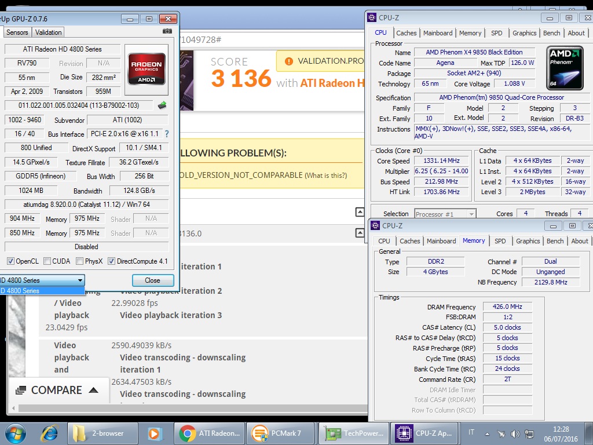Open SPD tab in lower CPU-Z window
Viewport: 593px width, 445px height.
coord(500,241)
